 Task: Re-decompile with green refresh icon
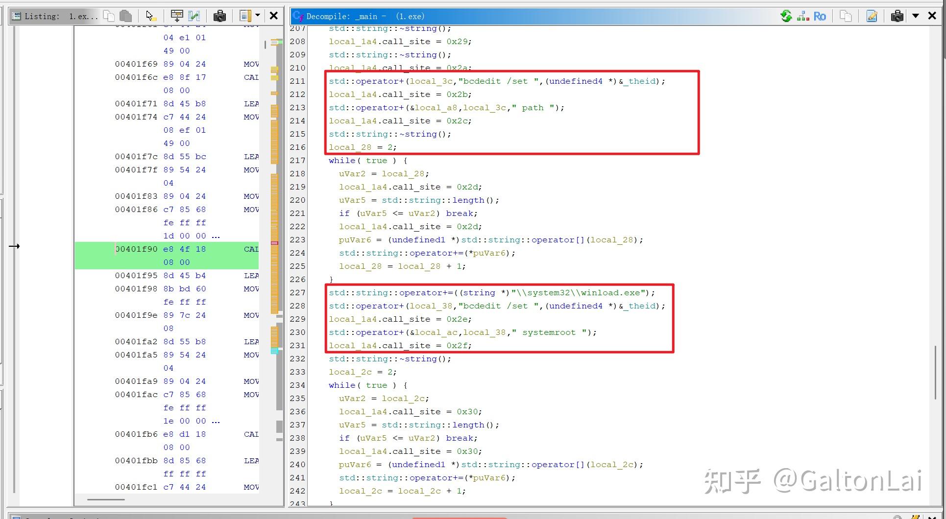pos(786,16)
